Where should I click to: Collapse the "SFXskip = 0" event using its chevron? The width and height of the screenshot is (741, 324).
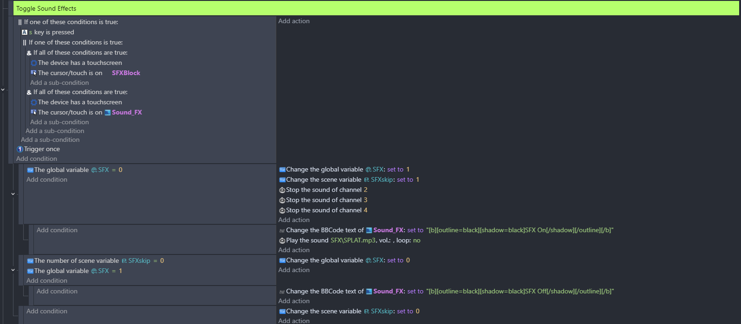[x=13, y=270]
